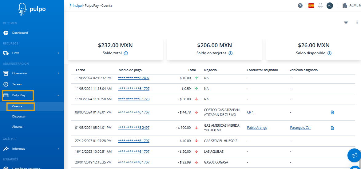This screenshot has height=169, width=361.
Task: Click the megaphone announcements button
Action: coord(354,155)
